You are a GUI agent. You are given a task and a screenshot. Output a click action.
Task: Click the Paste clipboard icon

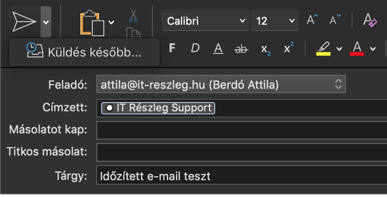[x=92, y=22]
